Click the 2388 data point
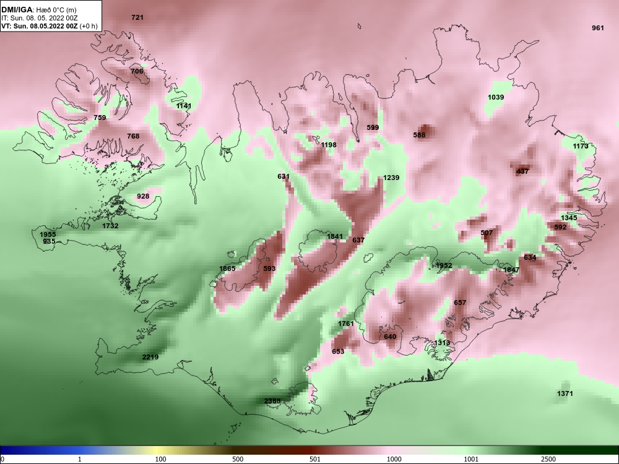 [x=272, y=401]
